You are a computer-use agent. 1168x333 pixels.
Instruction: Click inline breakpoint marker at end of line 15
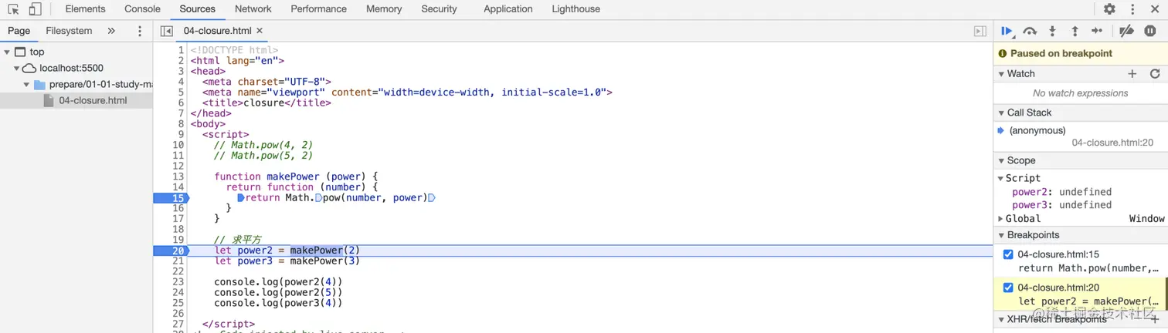[431, 198]
